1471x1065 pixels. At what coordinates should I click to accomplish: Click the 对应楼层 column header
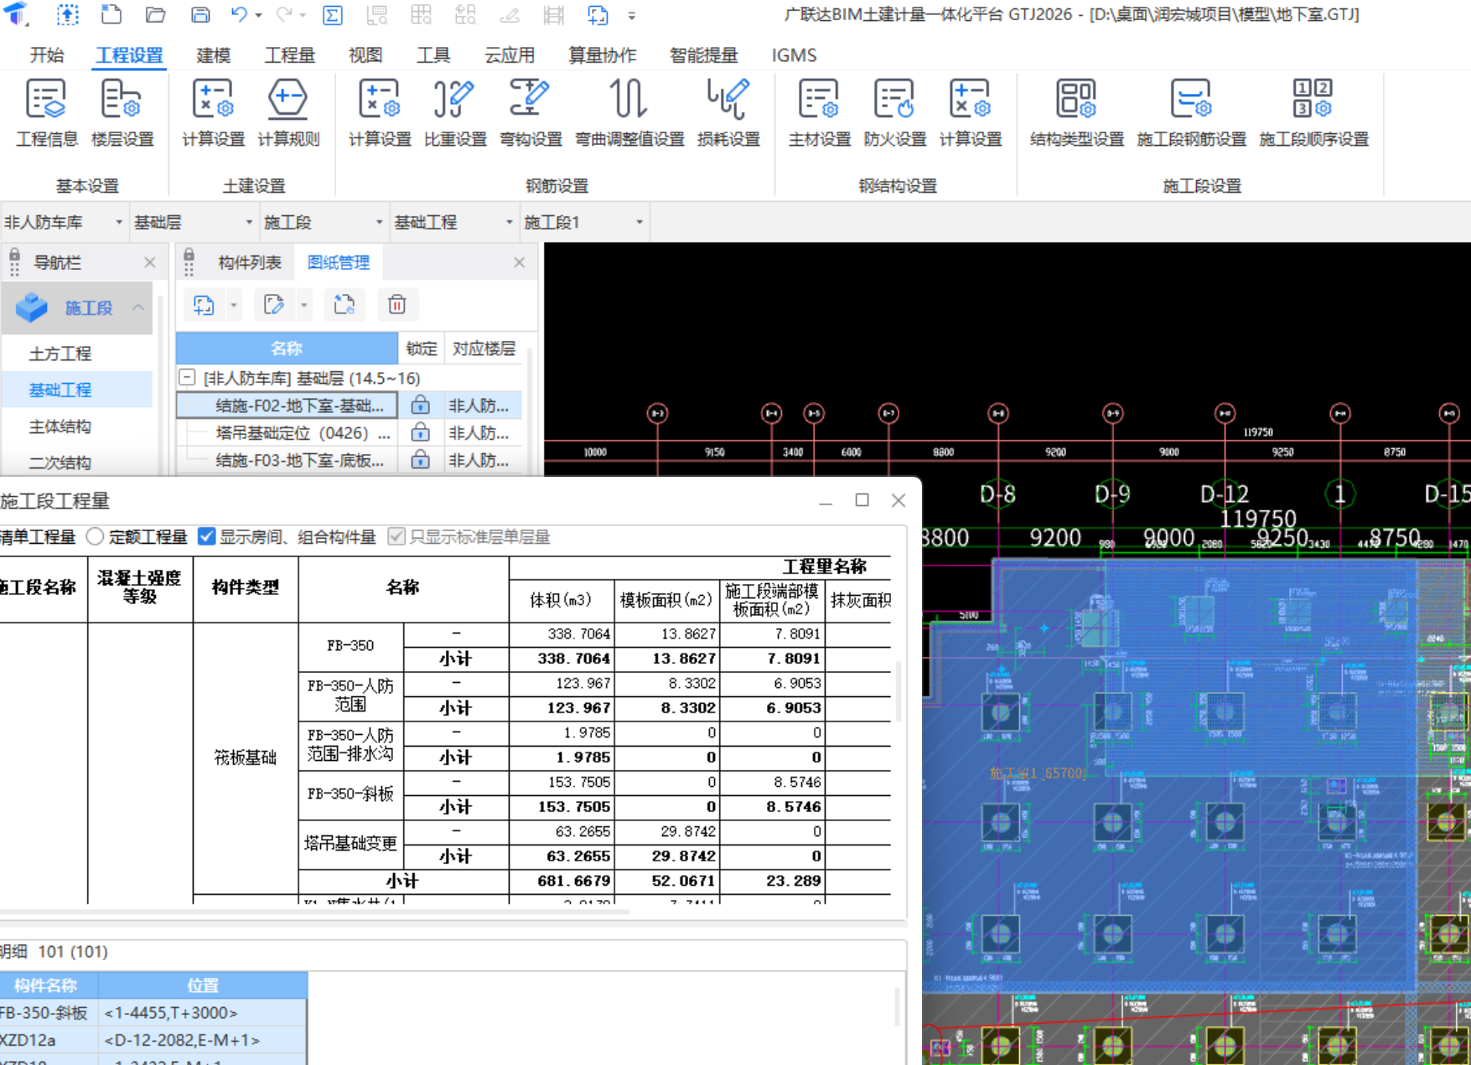click(x=484, y=348)
